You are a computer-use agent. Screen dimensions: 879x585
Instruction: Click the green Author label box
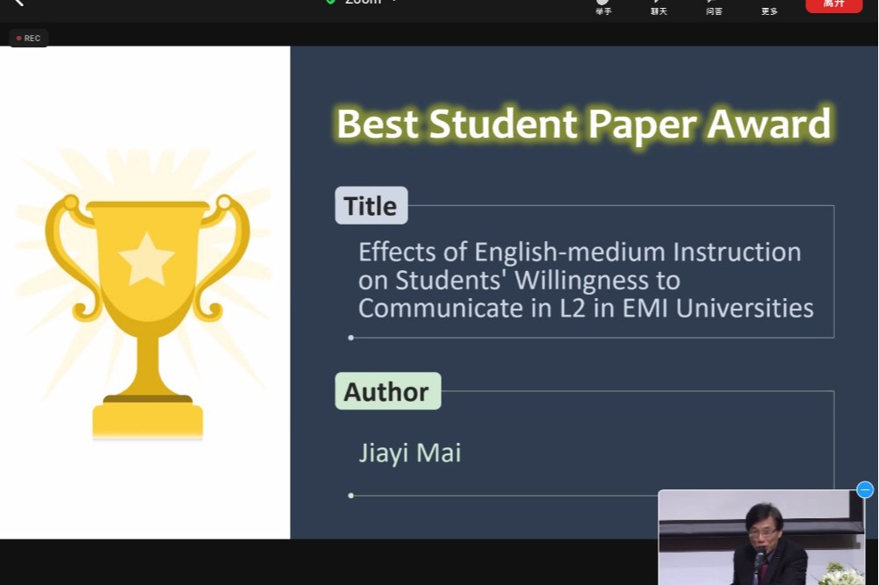pos(387,391)
